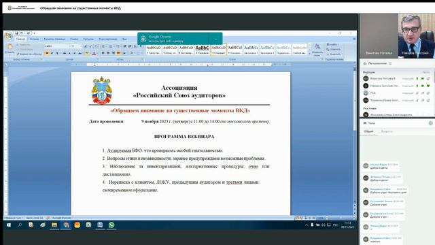Click the Grow Font icon
435x245 pixels.
coord(86,46)
